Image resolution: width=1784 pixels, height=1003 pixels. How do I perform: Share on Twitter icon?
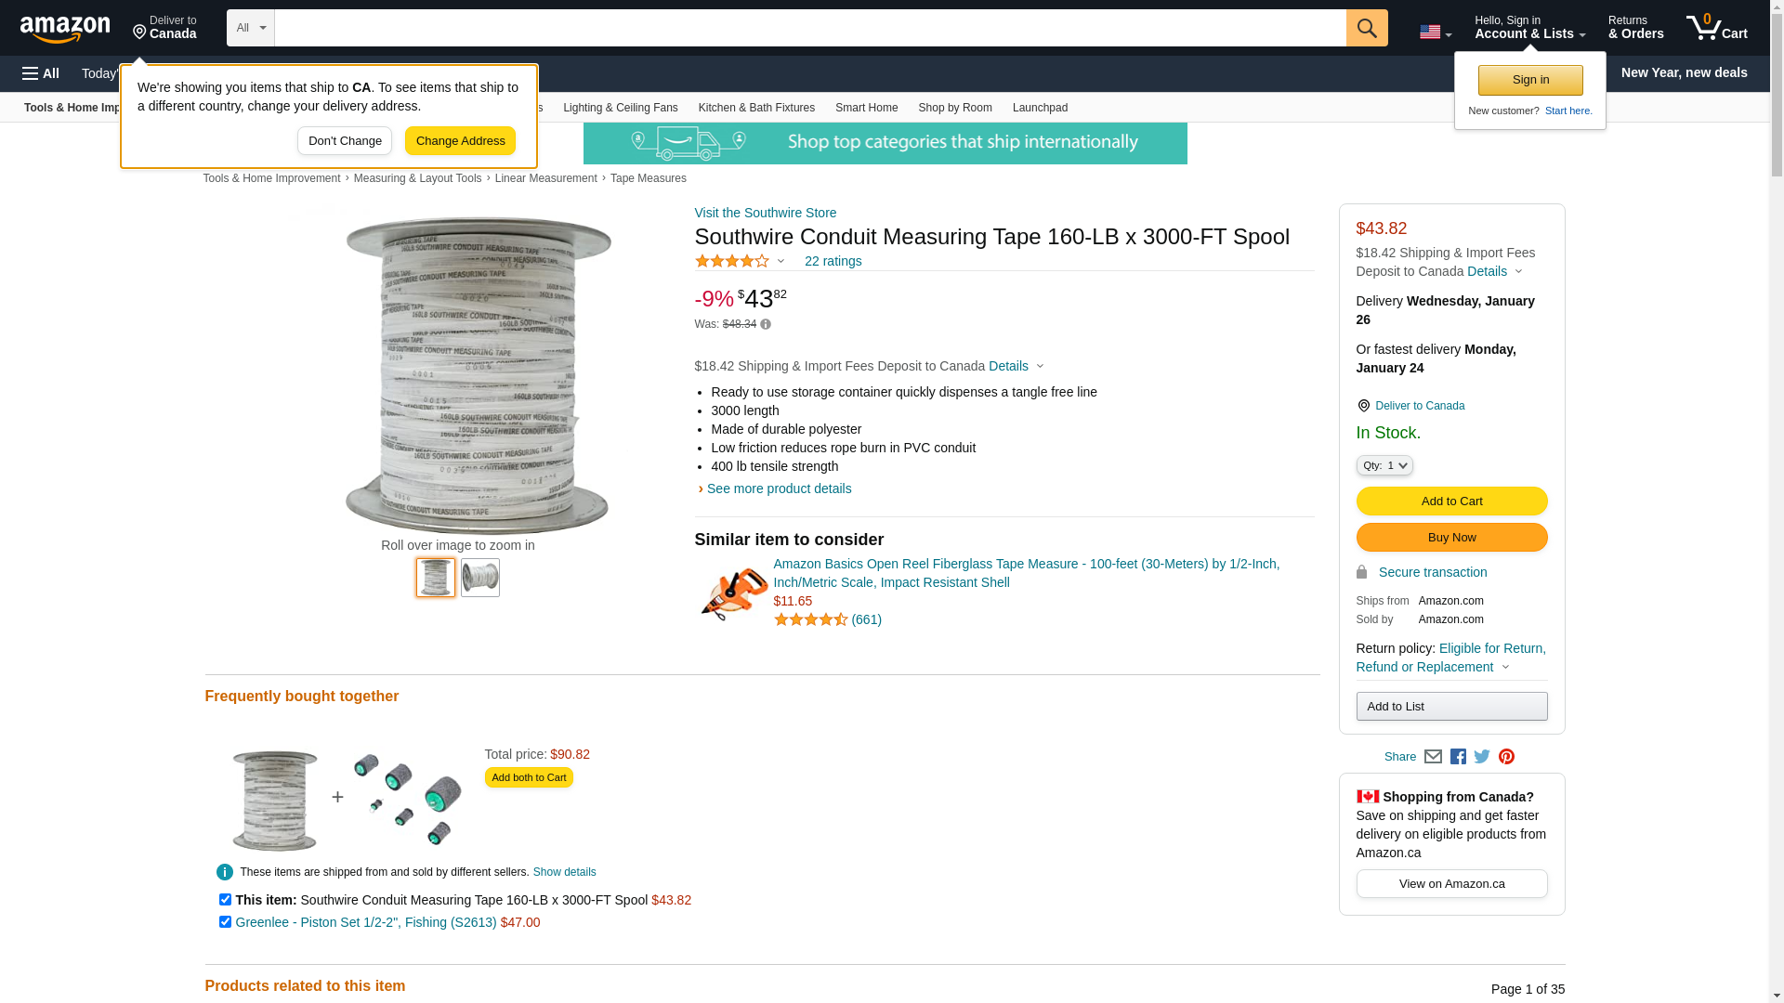tap(1482, 757)
